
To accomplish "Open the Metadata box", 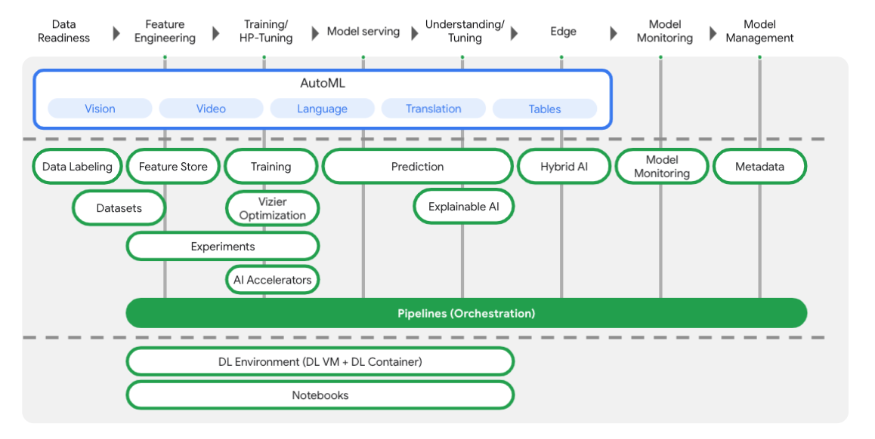I will point(759,167).
